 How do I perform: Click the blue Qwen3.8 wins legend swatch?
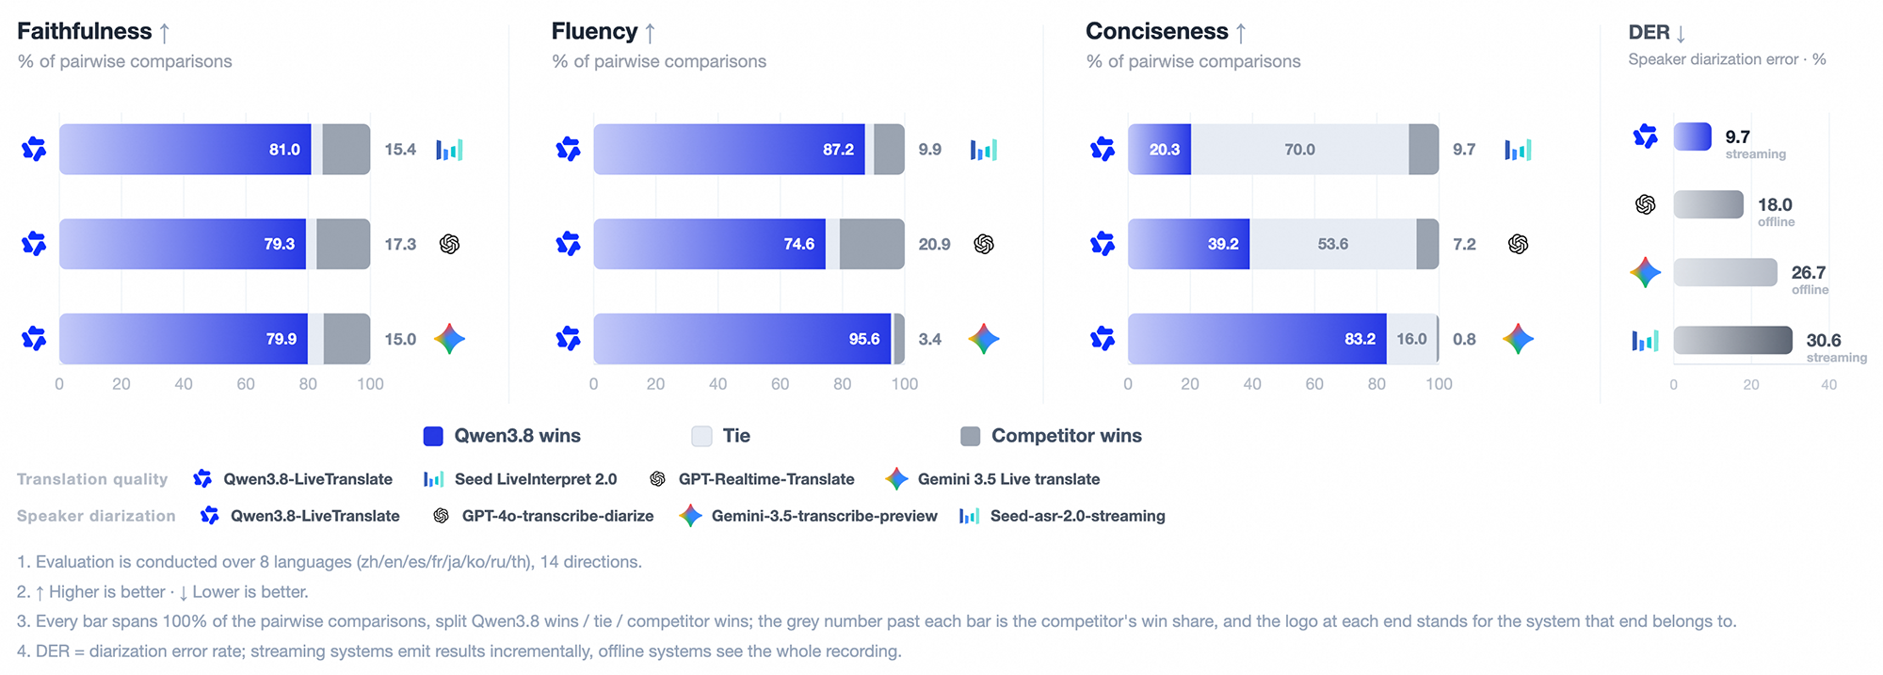(433, 436)
